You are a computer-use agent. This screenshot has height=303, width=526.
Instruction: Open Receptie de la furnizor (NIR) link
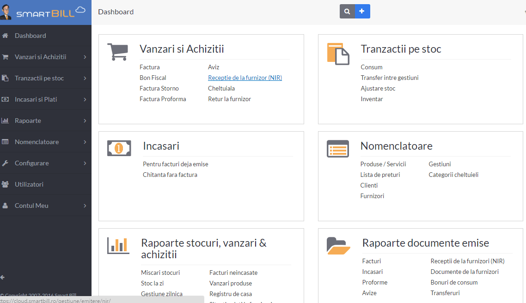(x=245, y=78)
